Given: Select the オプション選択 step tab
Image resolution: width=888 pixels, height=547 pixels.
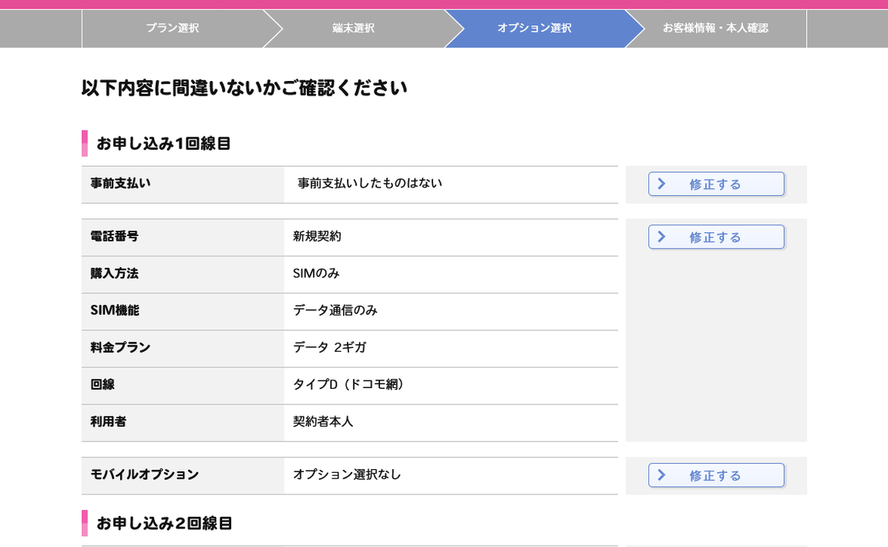Looking at the screenshot, I should (x=534, y=29).
